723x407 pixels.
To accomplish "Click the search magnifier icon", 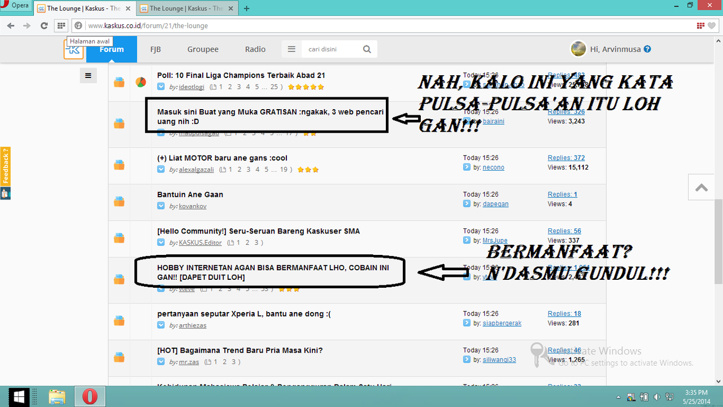I will click(x=367, y=49).
